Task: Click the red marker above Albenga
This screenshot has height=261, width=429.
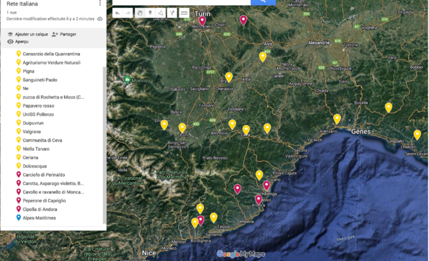Action: click(266, 186)
